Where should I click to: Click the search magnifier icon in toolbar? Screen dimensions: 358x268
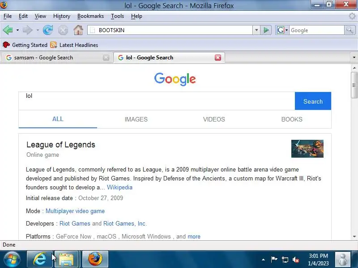click(349, 30)
